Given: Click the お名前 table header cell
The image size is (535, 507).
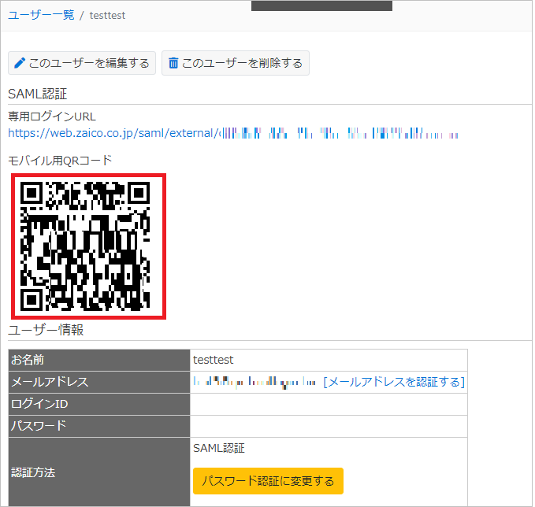Looking at the screenshot, I should 99,360.
